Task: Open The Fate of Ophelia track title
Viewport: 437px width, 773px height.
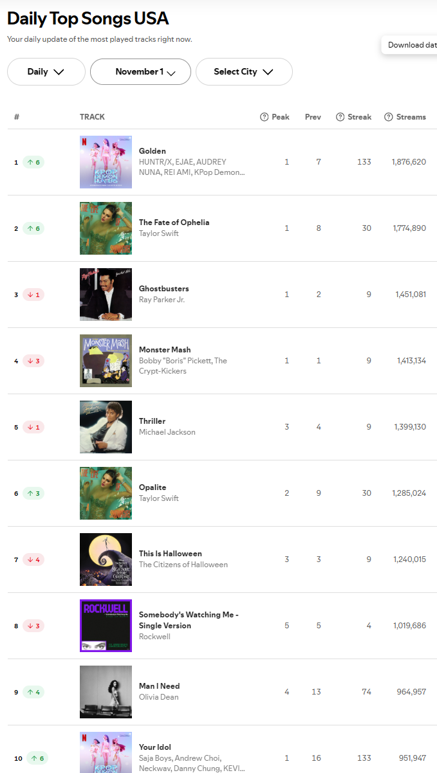Action: [174, 223]
